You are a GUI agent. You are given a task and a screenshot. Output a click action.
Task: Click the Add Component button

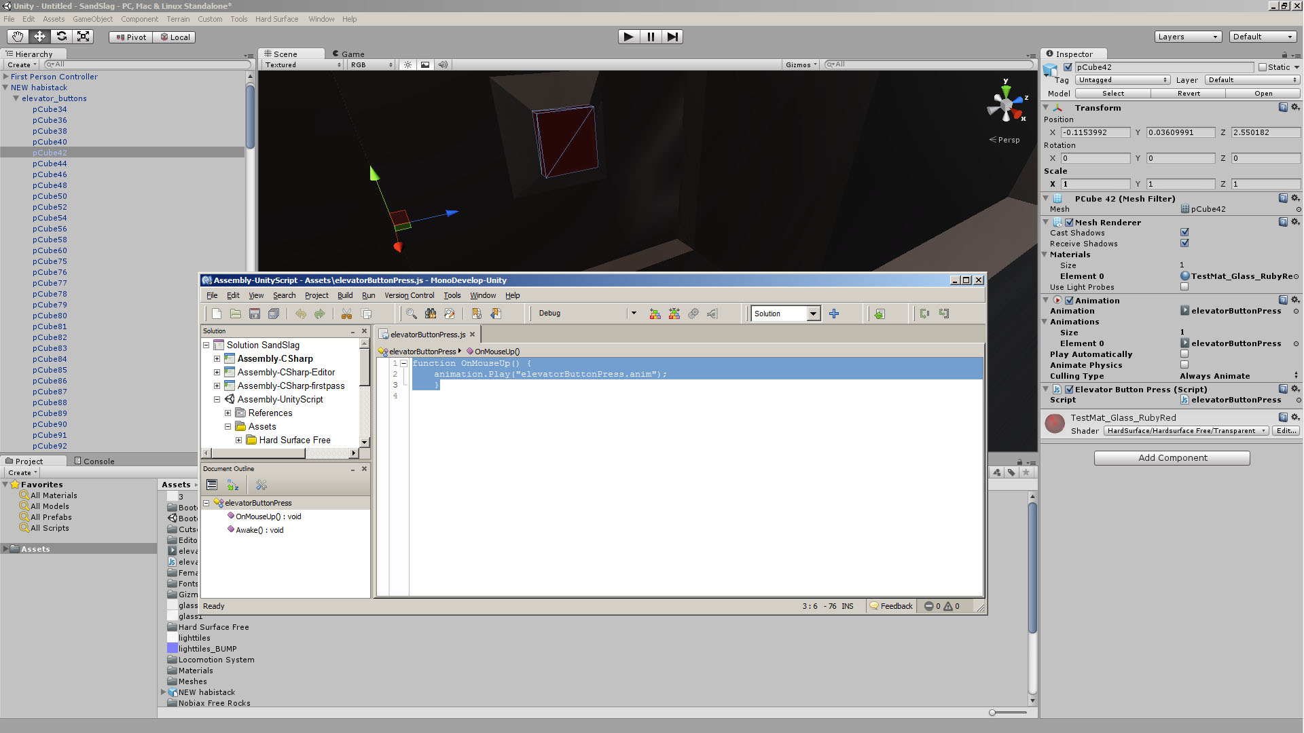[x=1171, y=457]
